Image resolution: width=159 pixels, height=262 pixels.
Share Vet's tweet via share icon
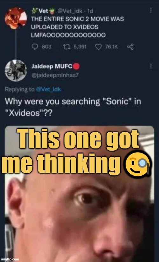[130, 47]
